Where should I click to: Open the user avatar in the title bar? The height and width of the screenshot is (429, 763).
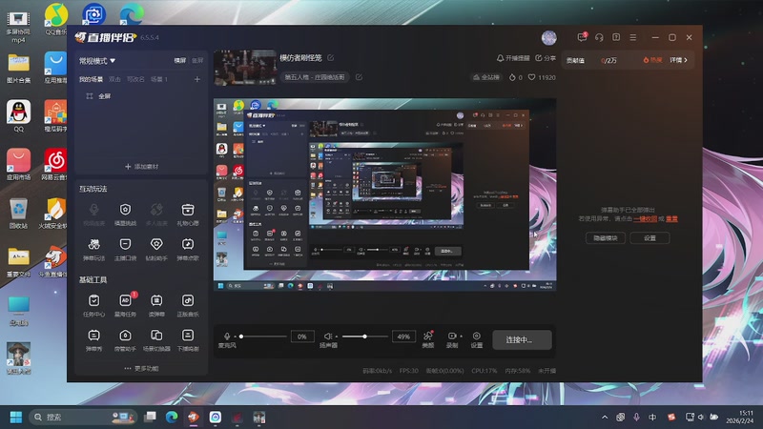[549, 37]
